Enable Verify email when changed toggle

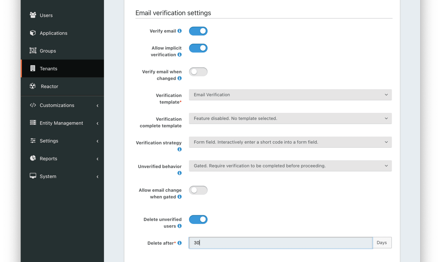click(x=198, y=72)
